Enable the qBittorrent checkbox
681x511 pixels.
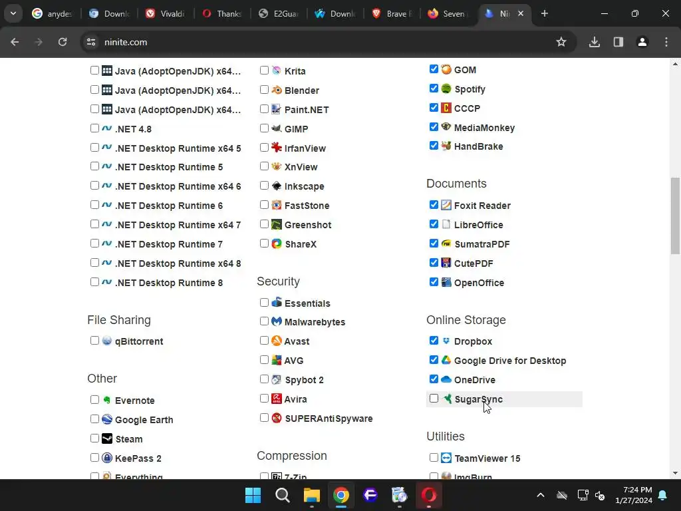[x=94, y=341]
